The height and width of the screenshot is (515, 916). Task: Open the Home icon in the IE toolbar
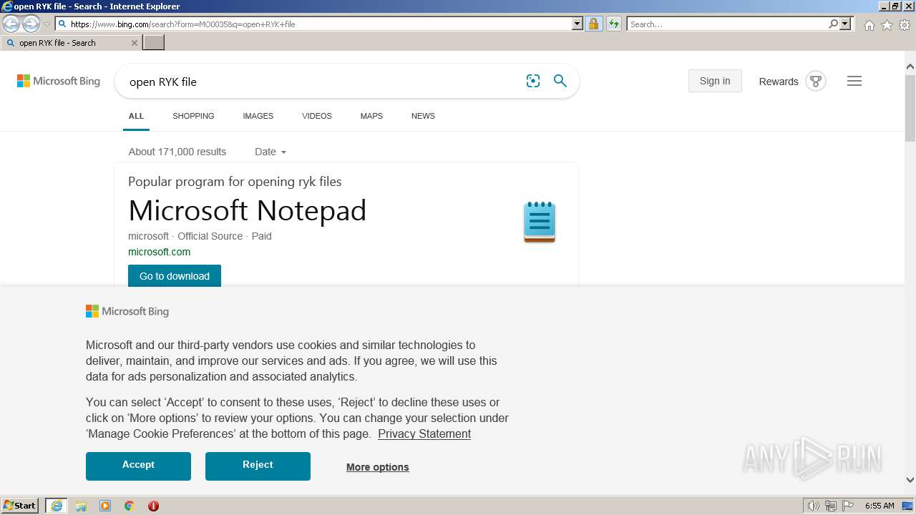869,25
